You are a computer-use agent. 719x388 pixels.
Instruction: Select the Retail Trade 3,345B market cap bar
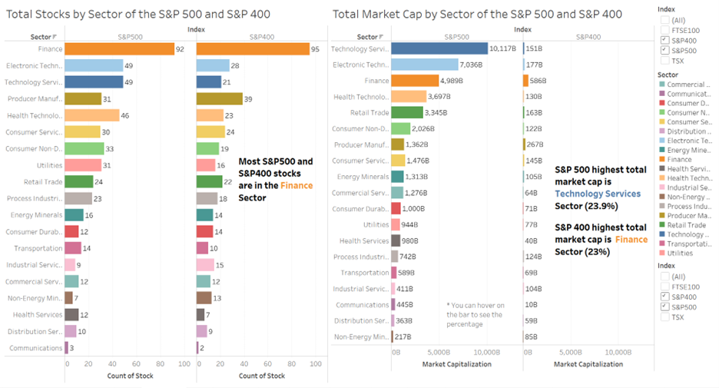coord(407,112)
